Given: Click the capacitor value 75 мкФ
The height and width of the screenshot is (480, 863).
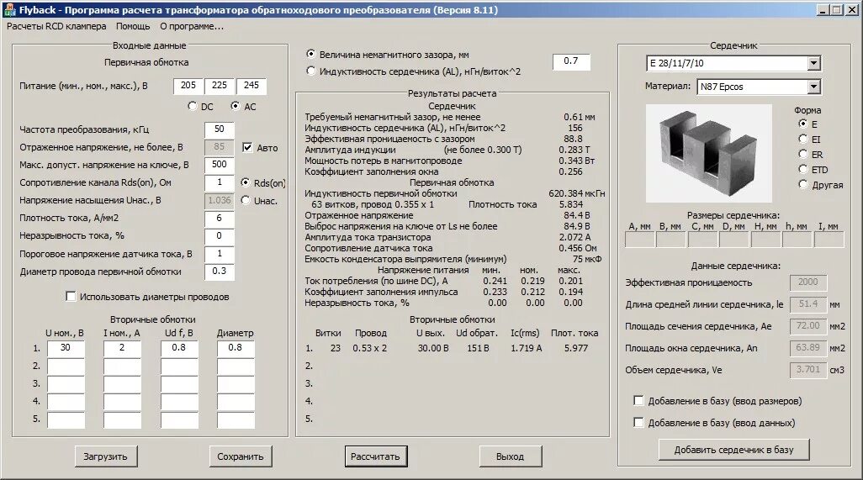Looking at the screenshot, I should (587, 259).
